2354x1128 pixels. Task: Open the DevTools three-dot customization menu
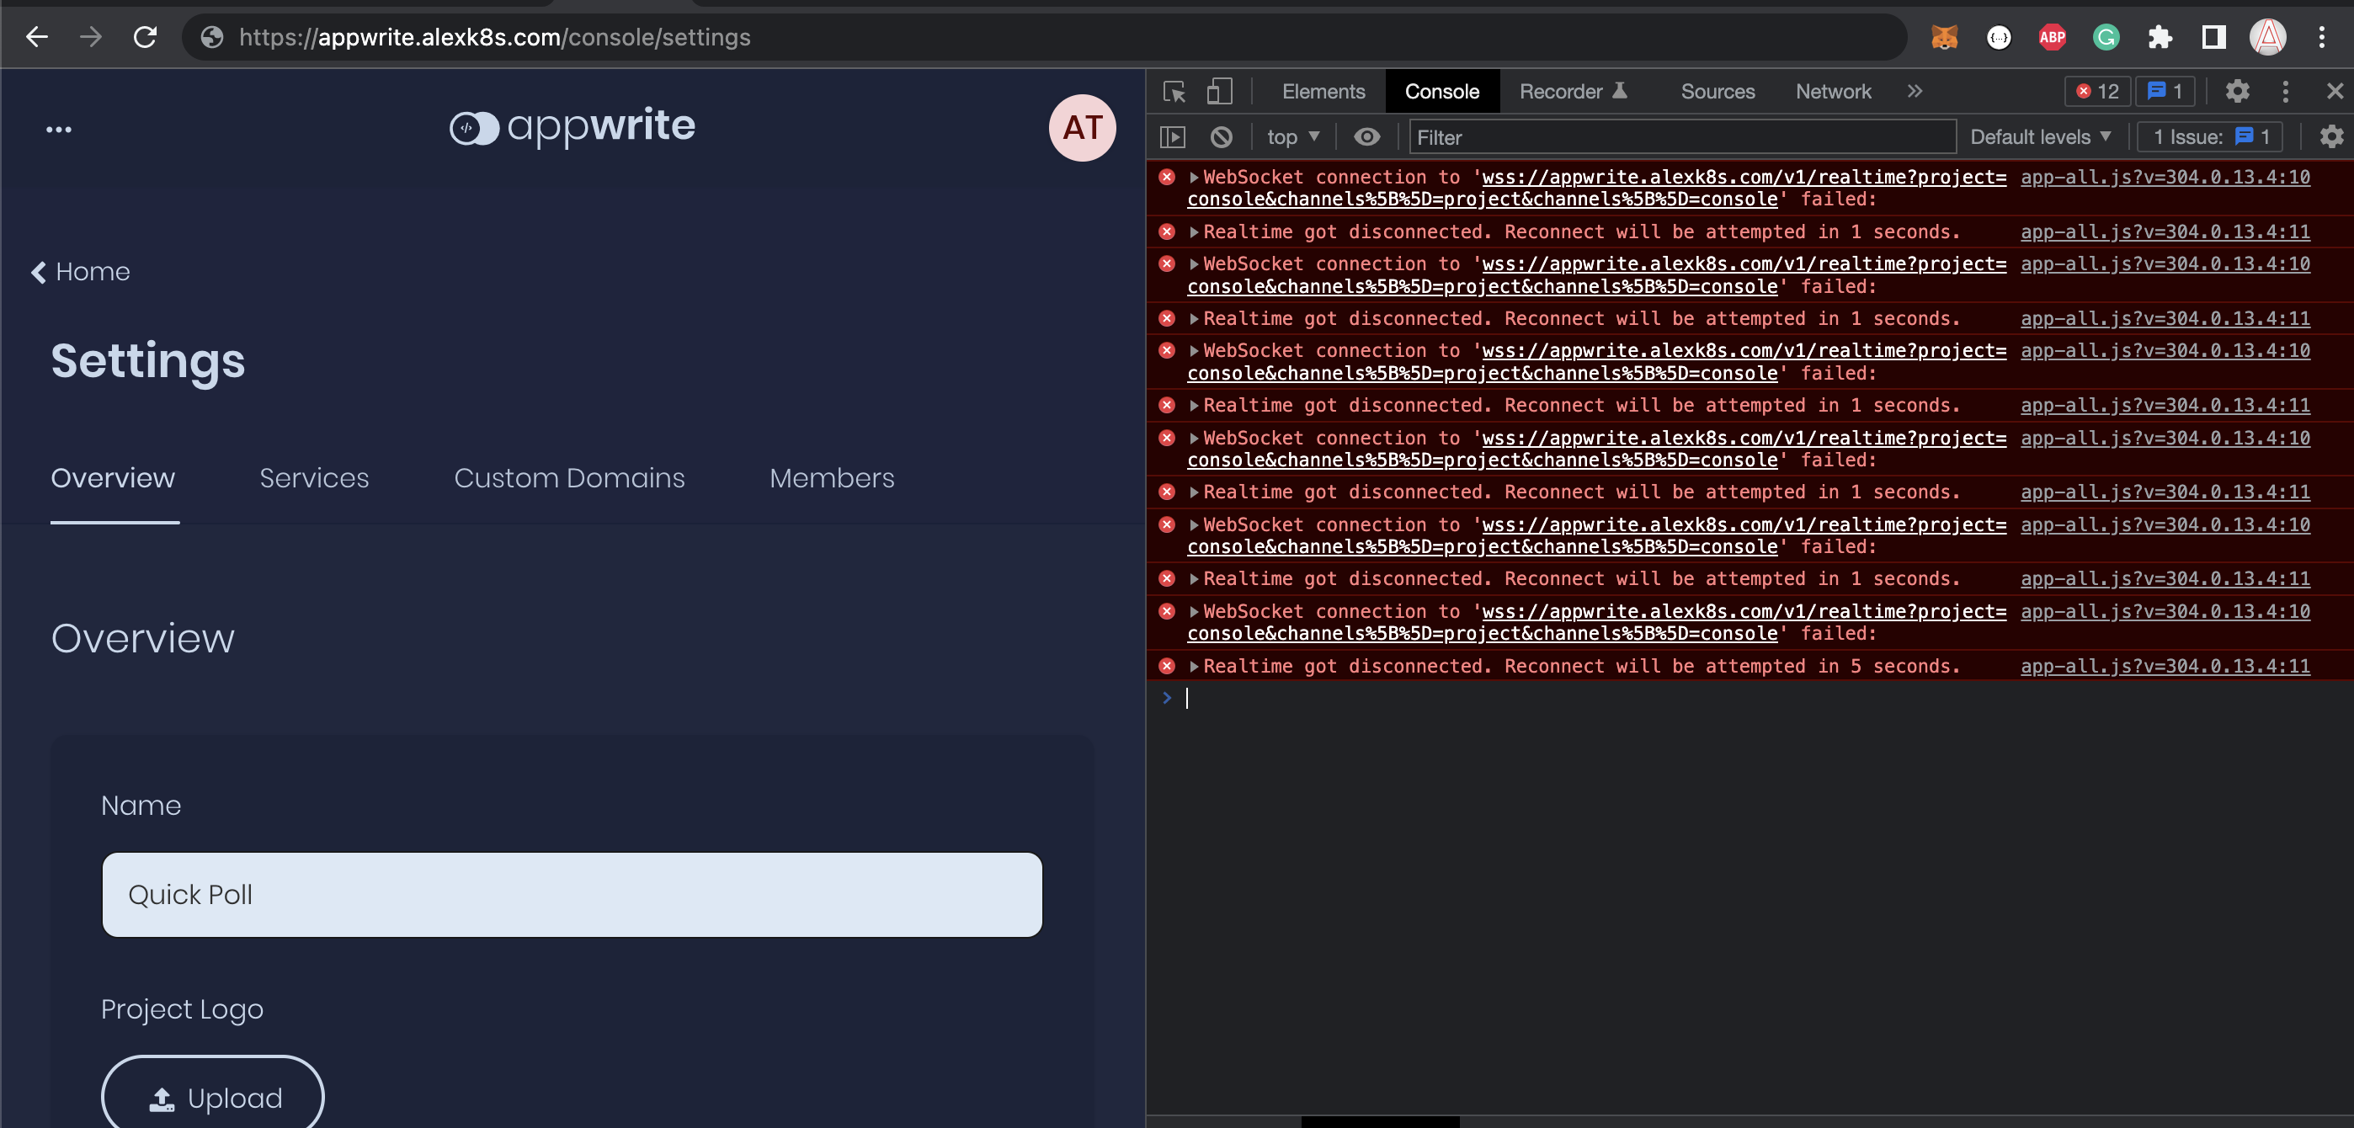pyautogui.click(x=2287, y=92)
